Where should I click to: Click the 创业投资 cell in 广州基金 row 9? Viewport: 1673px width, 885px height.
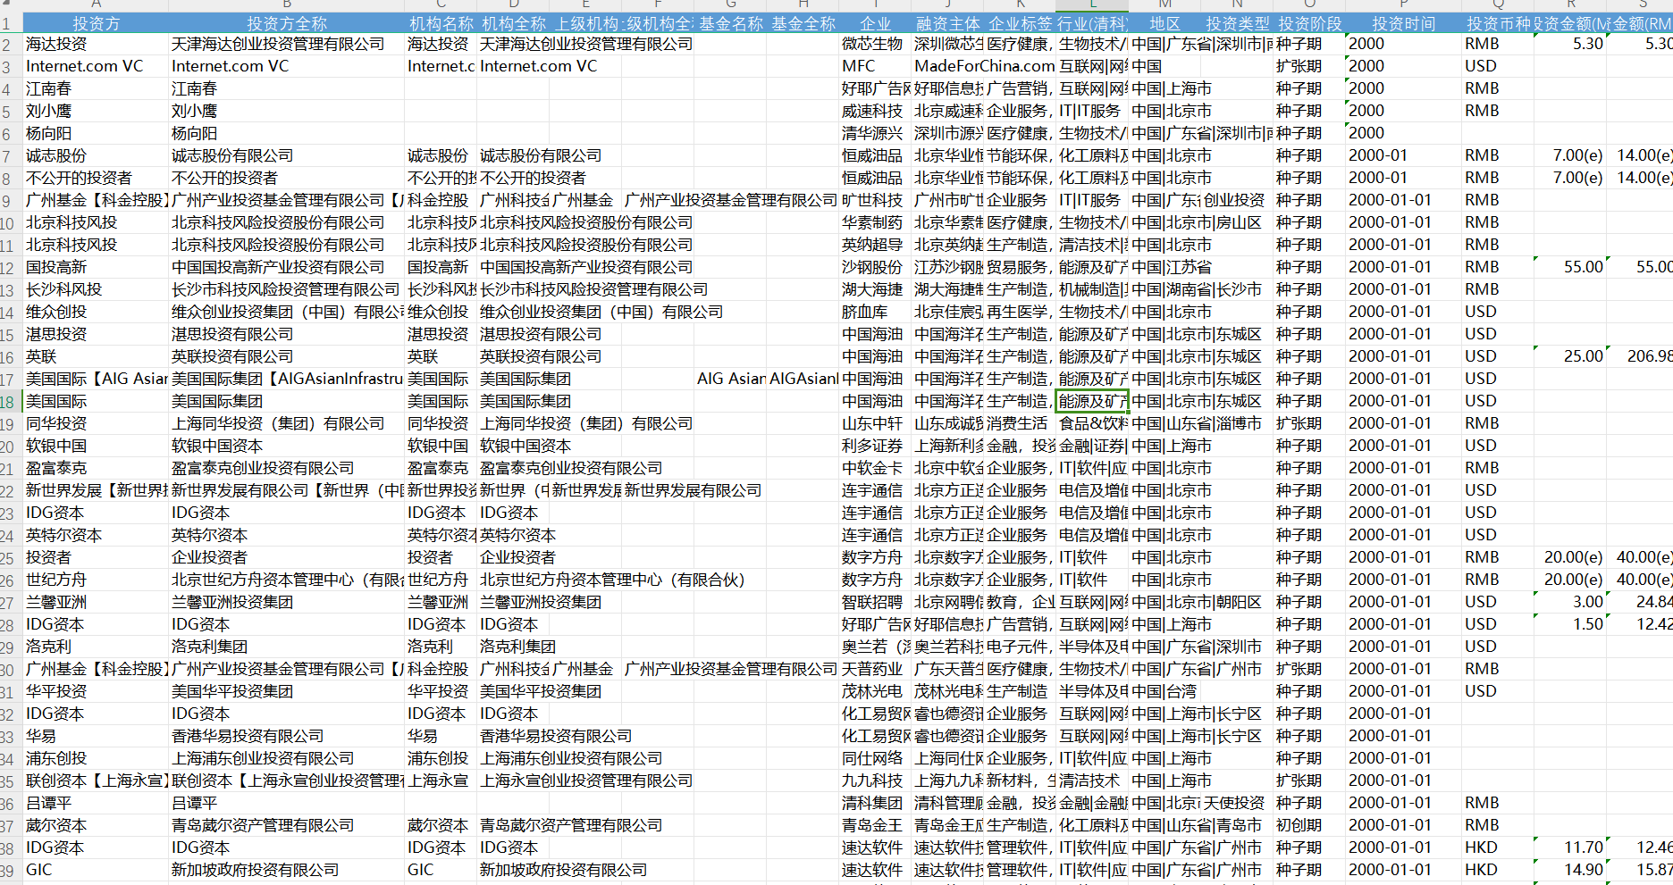(x=1237, y=200)
